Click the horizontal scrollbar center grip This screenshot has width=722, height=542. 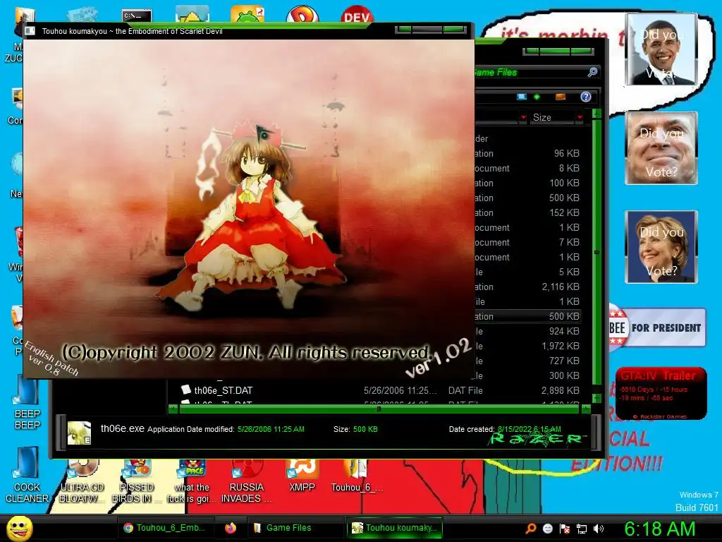pyautogui.click(x=379, y=409)
